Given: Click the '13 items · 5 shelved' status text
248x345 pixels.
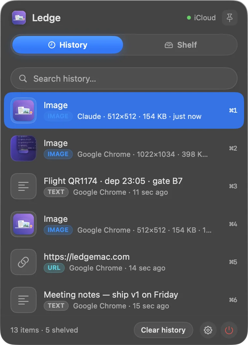Looking at the screenshot, I should click(x=44, y=330).
